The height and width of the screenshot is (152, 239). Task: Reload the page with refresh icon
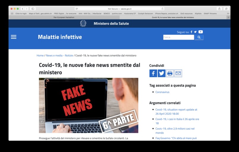[x=162, y=9]
